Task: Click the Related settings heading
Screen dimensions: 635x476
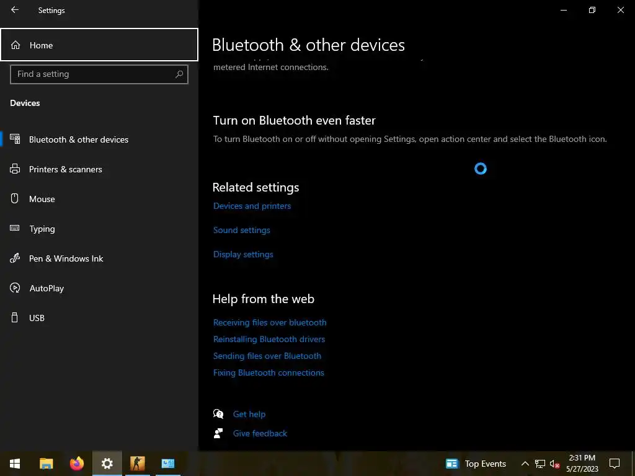Action: coord(255,187)
